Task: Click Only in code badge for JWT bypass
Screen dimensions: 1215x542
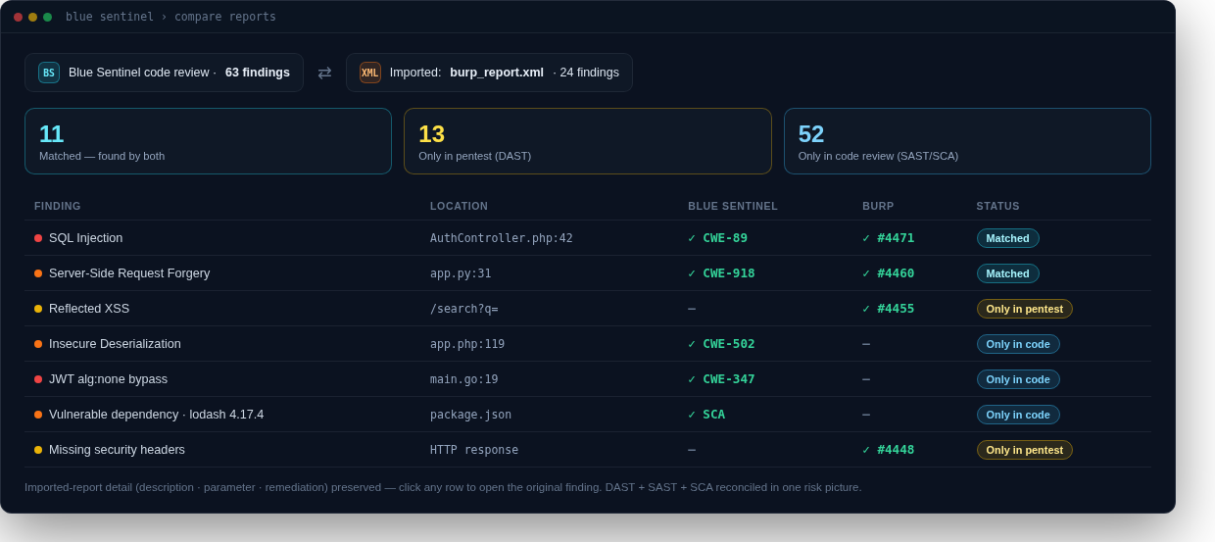Action: 1018,379
